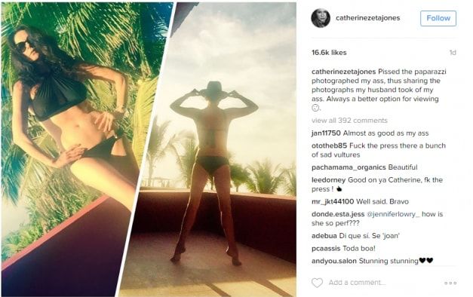Open leedorney's profile
This screenshot has height=297, width=473.
328,180
